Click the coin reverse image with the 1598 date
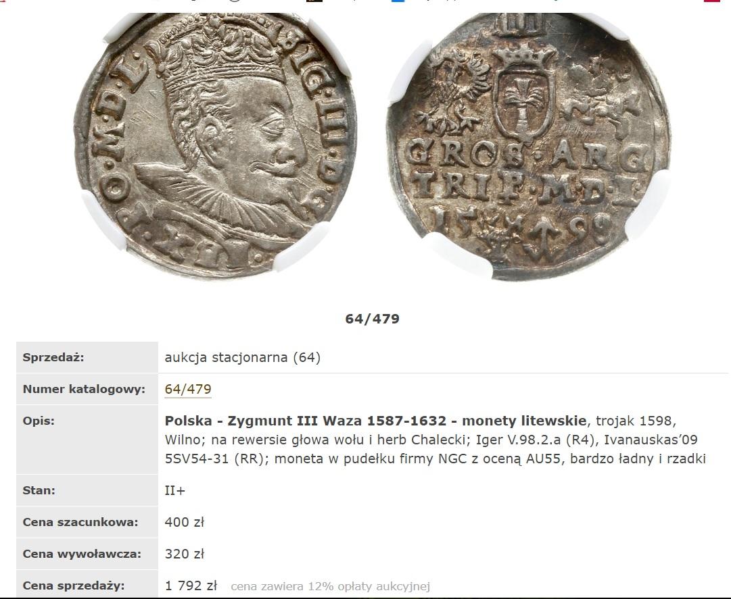731x599 pixels. tap(529, 146)
